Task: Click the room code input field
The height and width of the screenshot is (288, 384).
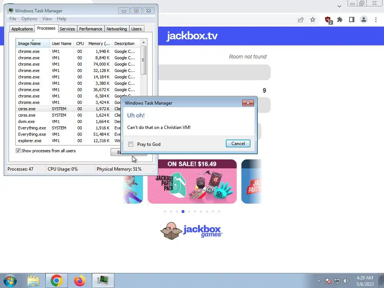Action: coord(214,72)
